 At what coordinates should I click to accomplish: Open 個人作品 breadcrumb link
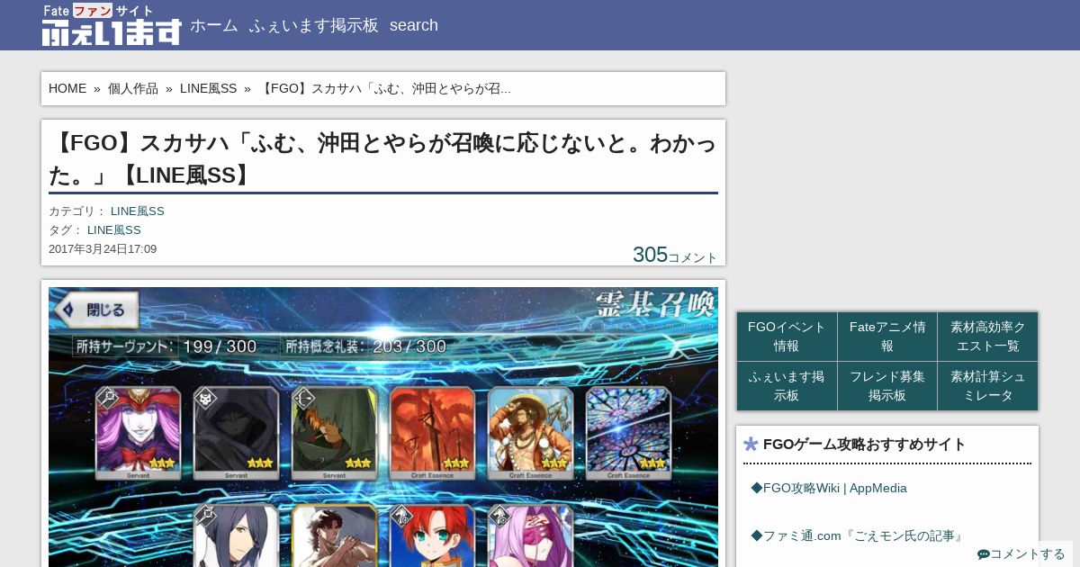133,88
